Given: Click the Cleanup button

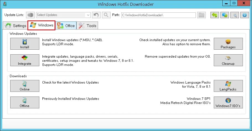Looking at the screenshot, I should 228,60.
